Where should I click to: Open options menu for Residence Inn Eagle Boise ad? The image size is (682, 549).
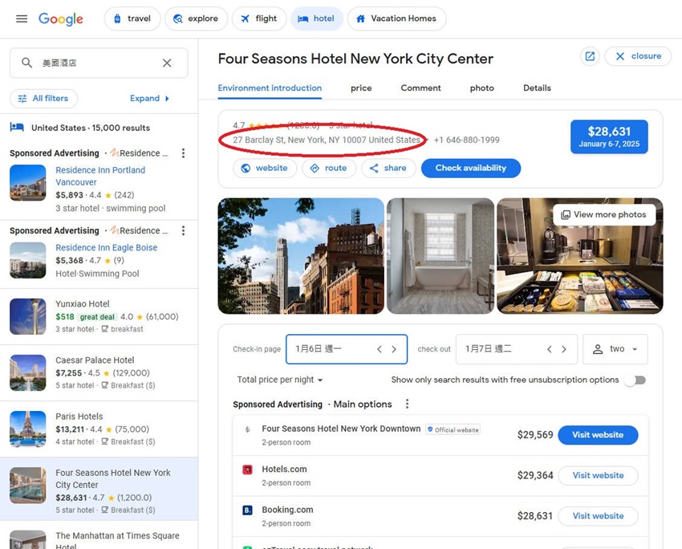(x=183, y=230)
